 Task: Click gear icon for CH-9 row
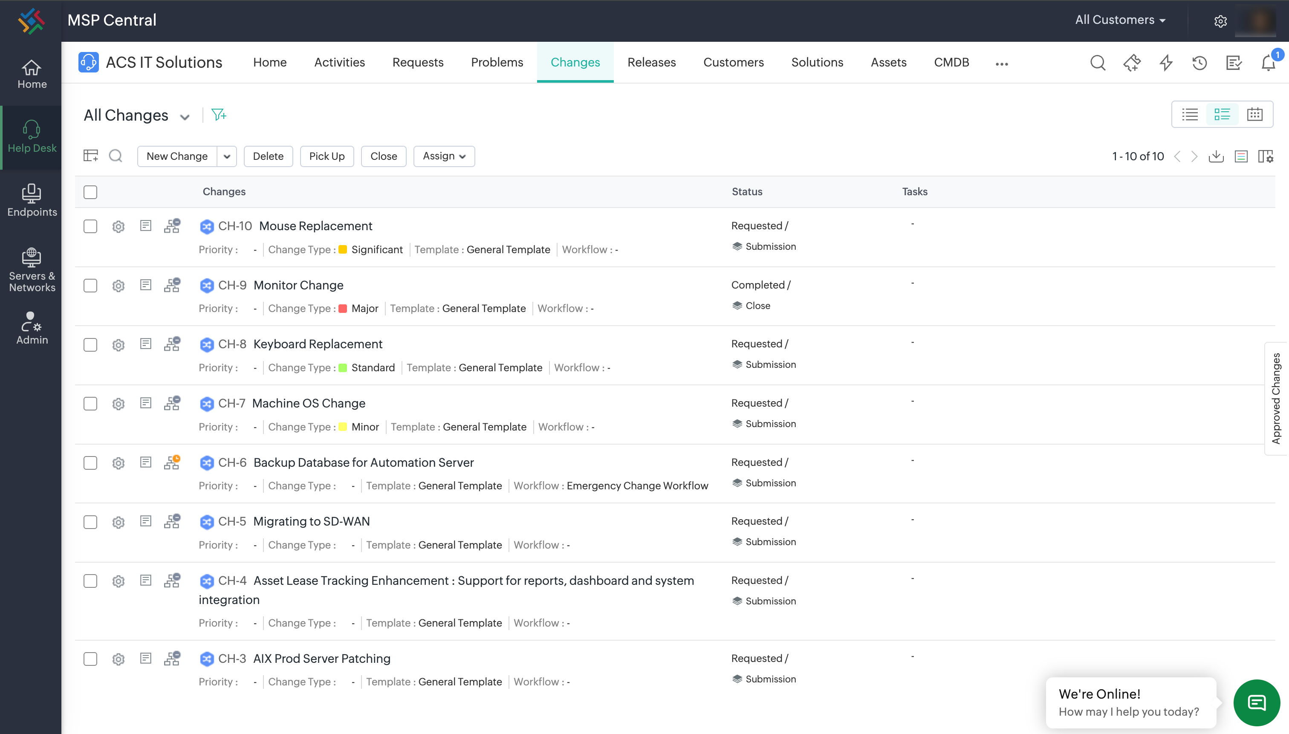coord(118,286)
